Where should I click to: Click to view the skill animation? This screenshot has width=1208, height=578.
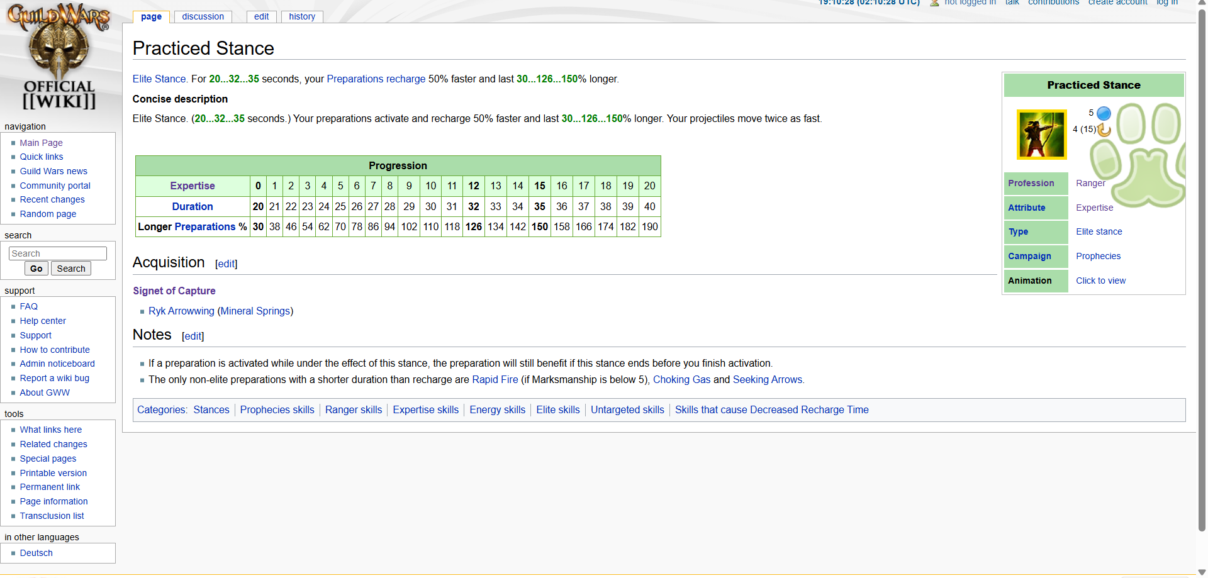(x=1101, y=281)
